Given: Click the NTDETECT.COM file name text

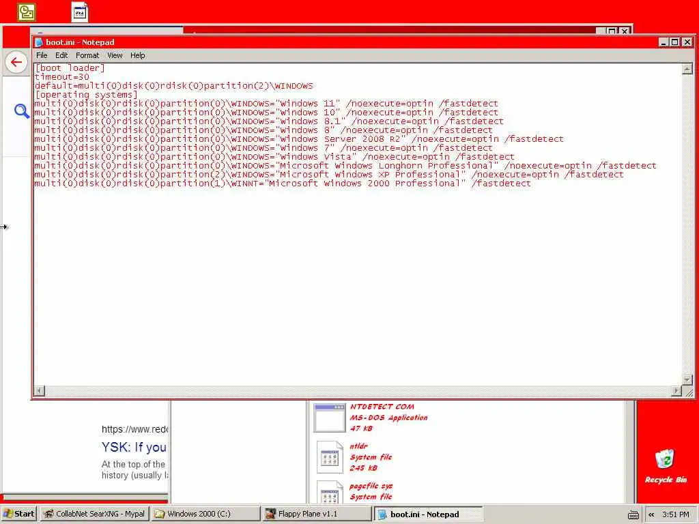Looking at the screenshot, I should [382, 407].
